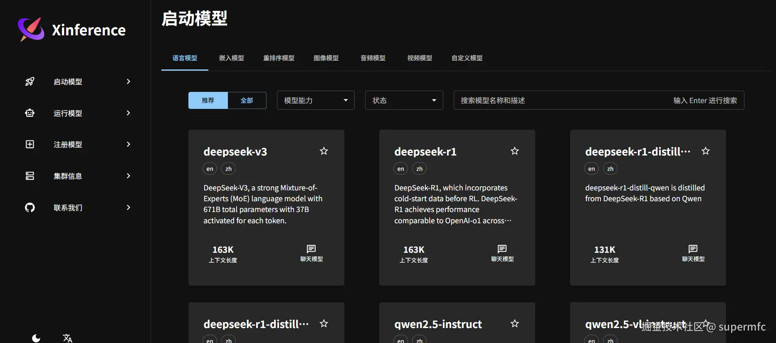
Task: Select the 推荐 filter button
Action: 208,100
